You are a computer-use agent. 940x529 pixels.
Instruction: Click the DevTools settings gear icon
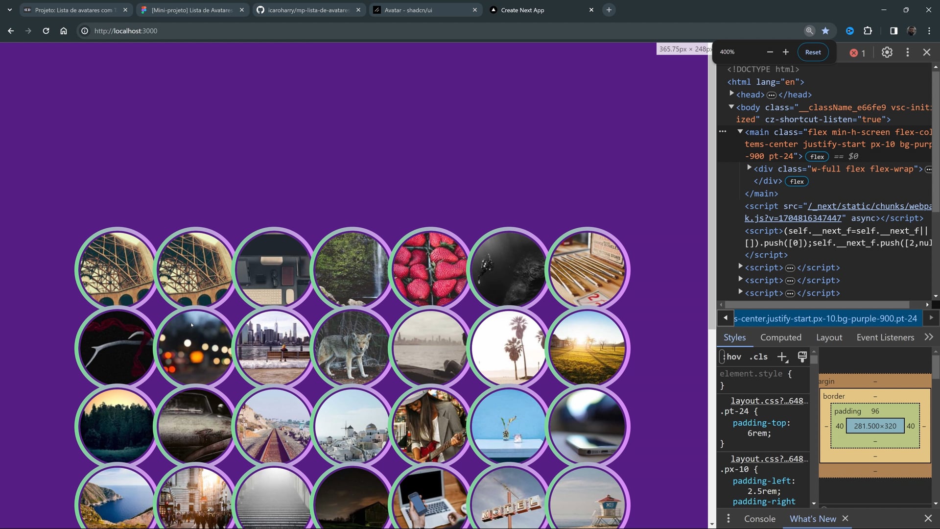887,52
